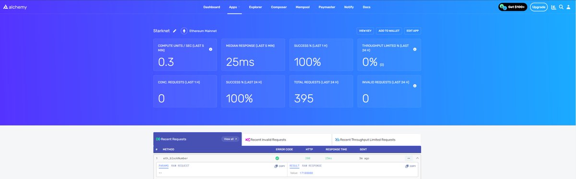
Task: Click Add to Wallet button
Action: pos(389,31)
